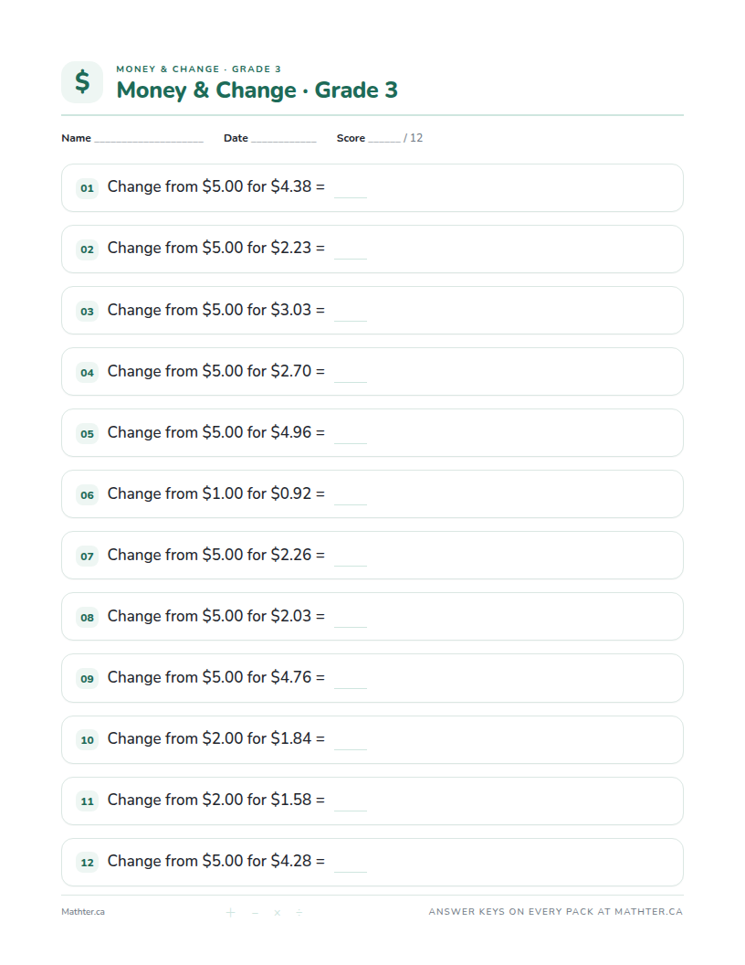Screen dimensions: 745x965
Task: Click the green dollar sign icon
Action: (x=82, y=82)
